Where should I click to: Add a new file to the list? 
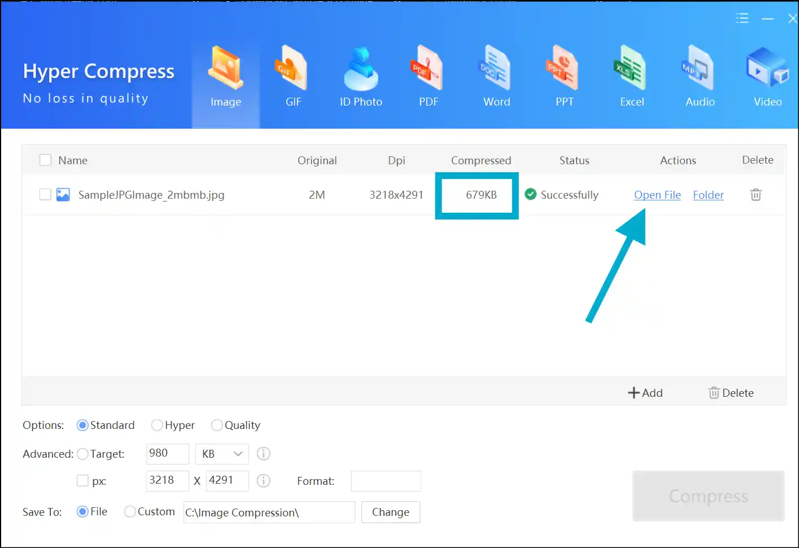(x=645, y=393)
